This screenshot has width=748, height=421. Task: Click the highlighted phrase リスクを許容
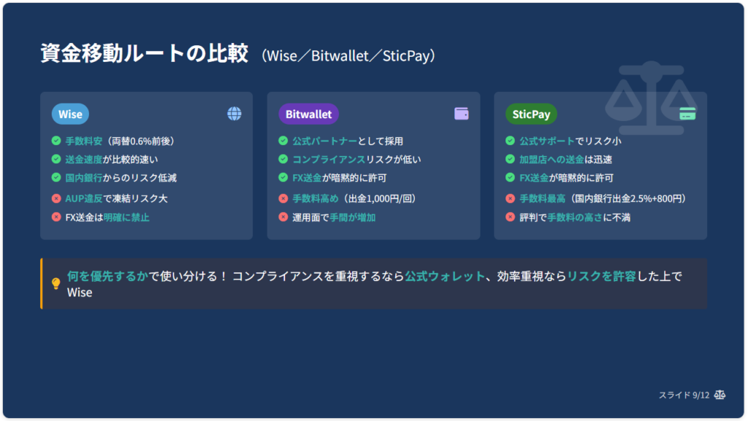[602, 277]
